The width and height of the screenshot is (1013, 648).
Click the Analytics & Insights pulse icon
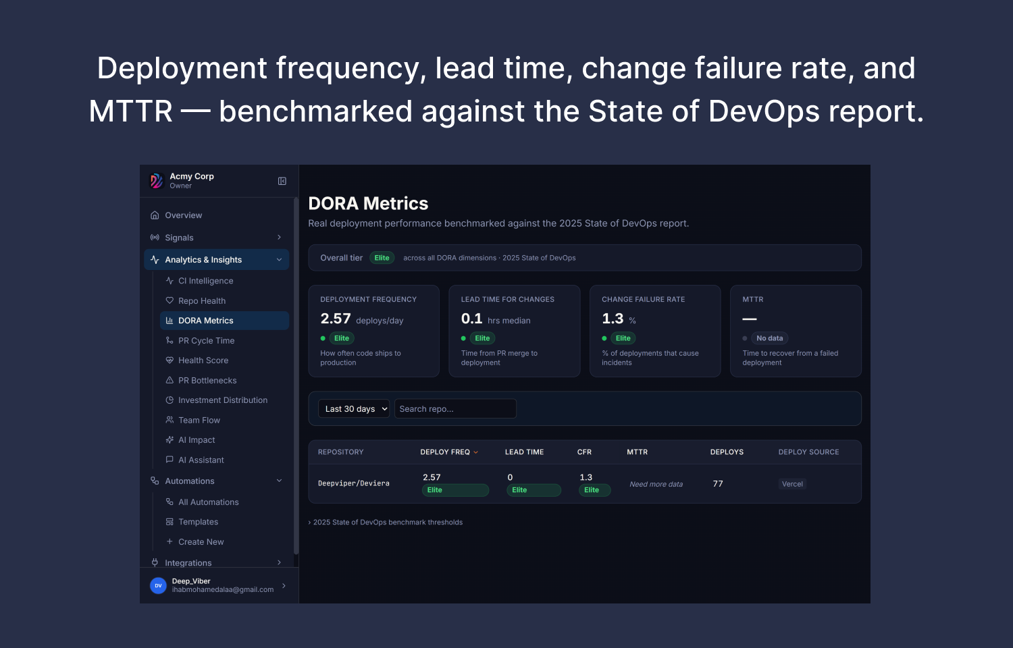click(155, 260)
